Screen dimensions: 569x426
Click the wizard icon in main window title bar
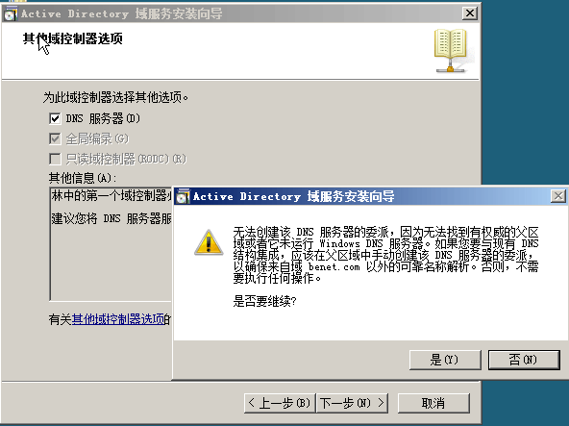pos(11,13)
